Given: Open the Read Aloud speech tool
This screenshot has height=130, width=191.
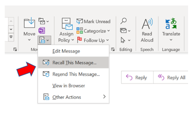Looking at the screenshot, I should (x=147, y=30).
